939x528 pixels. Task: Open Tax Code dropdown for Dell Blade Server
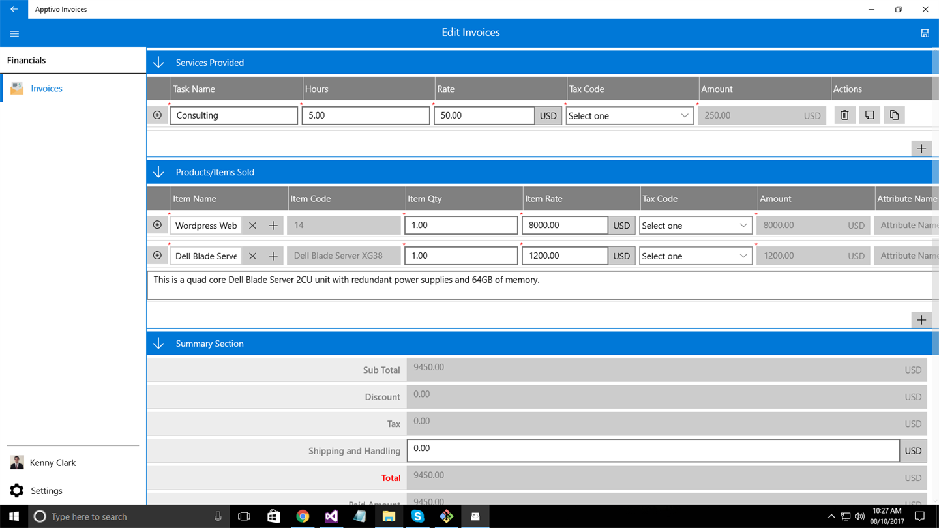click(x=696, y=256)
